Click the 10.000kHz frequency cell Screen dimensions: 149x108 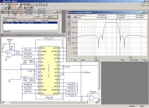click(138, 15)
